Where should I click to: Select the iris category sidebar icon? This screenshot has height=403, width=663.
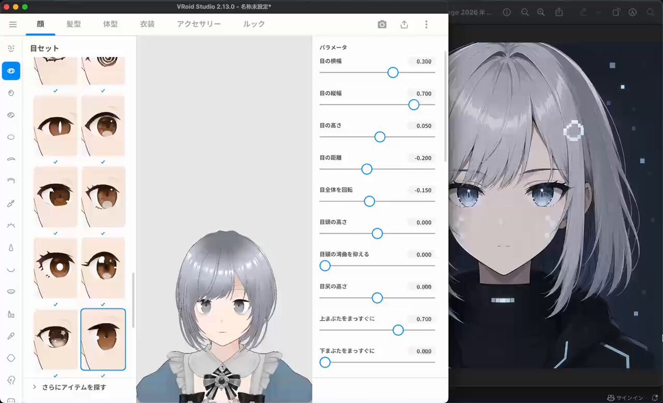11,93
